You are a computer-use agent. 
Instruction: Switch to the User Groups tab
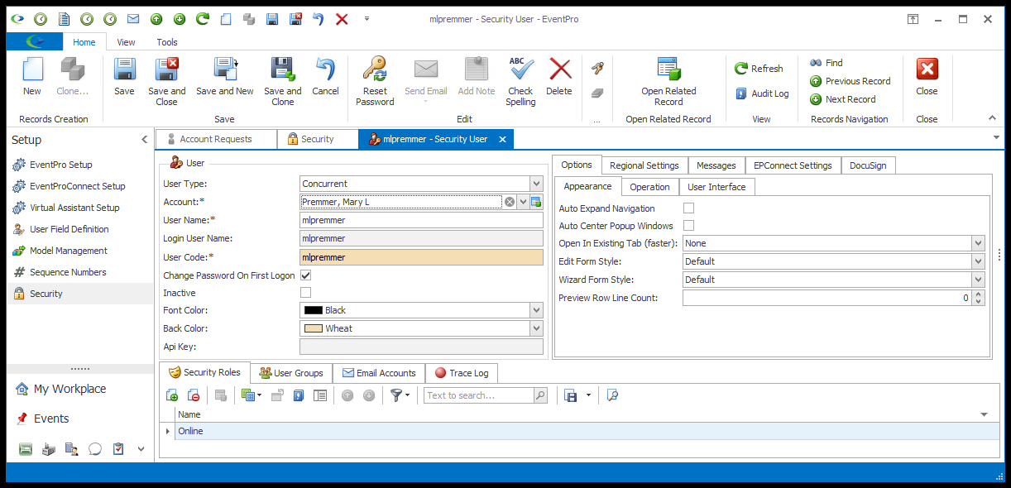tap(292, 373)
